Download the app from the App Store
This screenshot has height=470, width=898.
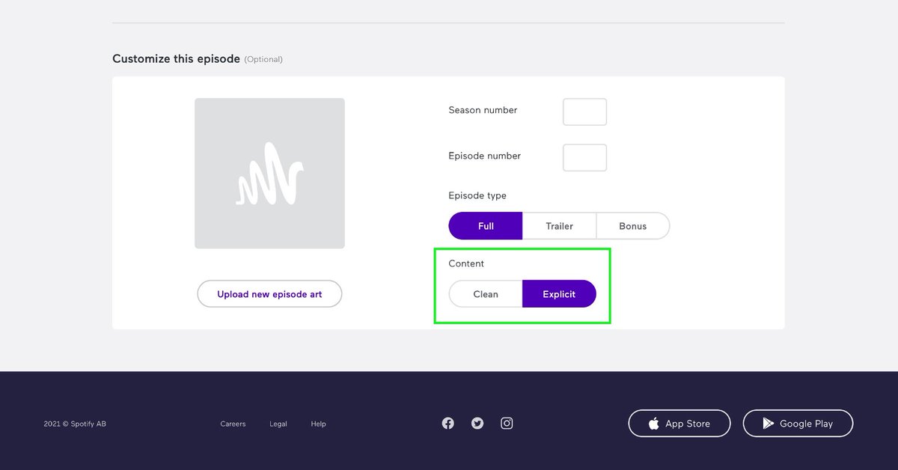pos(679,423)
